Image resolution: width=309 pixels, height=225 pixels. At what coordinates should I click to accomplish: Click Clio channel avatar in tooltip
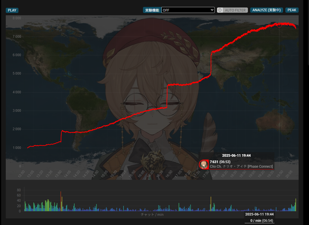(204, 164)
